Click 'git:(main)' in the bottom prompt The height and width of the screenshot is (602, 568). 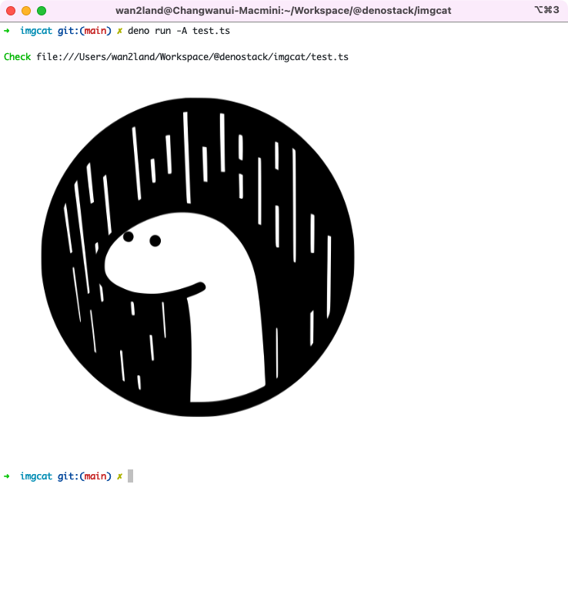point(85,476)
